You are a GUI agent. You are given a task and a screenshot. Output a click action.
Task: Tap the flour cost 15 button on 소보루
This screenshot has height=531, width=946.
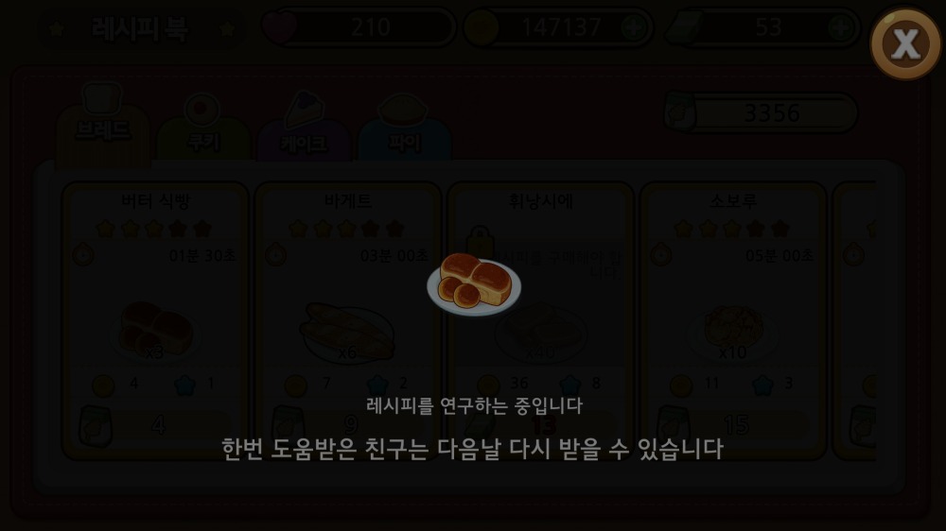click(735, 425)
